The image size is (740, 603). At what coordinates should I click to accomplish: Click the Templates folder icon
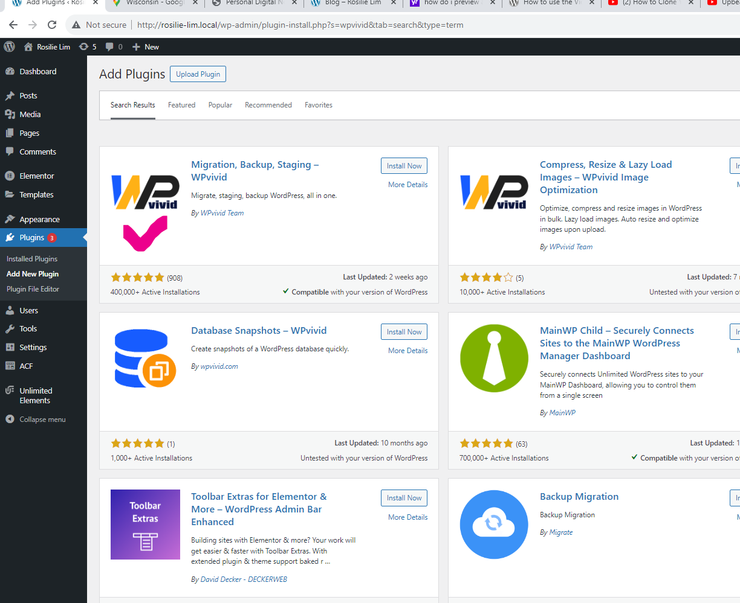tap(10, 194)
